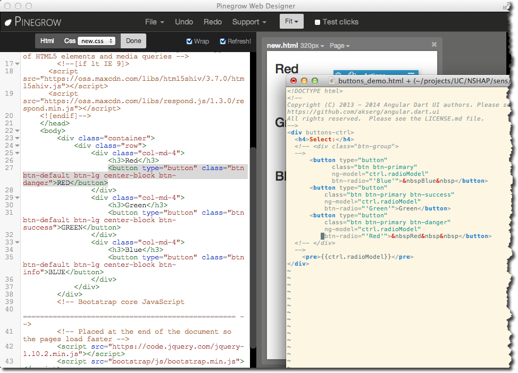Viewport: 518px width, 373px height.
Task: Close the new.html page view with the X
Action: [x=434, y=44]
